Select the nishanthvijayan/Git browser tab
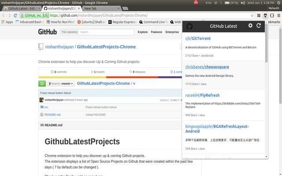Viewport: 282px width, 176px height. (x=62, y=8)
